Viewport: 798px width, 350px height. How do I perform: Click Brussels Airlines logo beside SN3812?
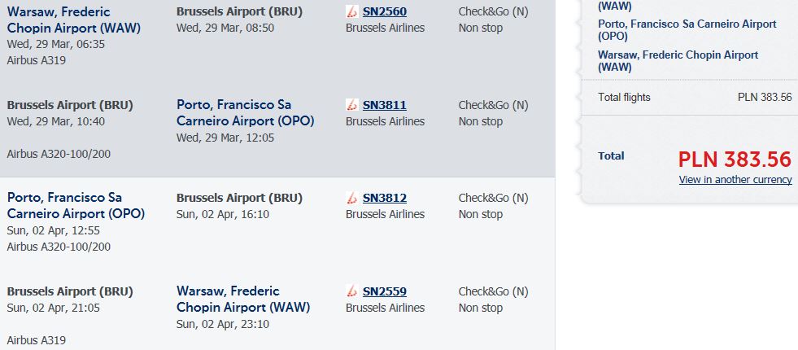[351, 198]
